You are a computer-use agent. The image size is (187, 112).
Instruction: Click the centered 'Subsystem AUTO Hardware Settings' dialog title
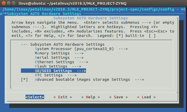click(x=90, y=18)
